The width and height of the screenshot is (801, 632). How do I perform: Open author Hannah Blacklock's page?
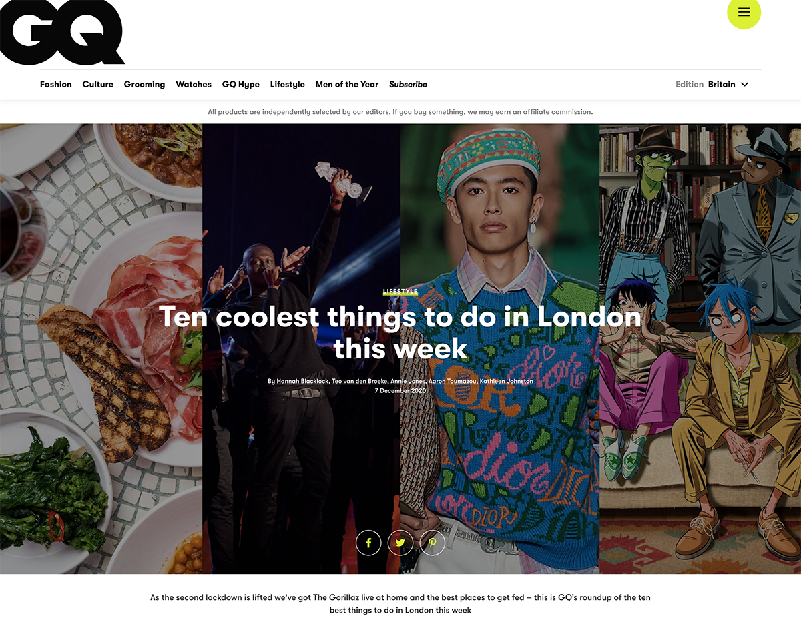tap(302, 381)
